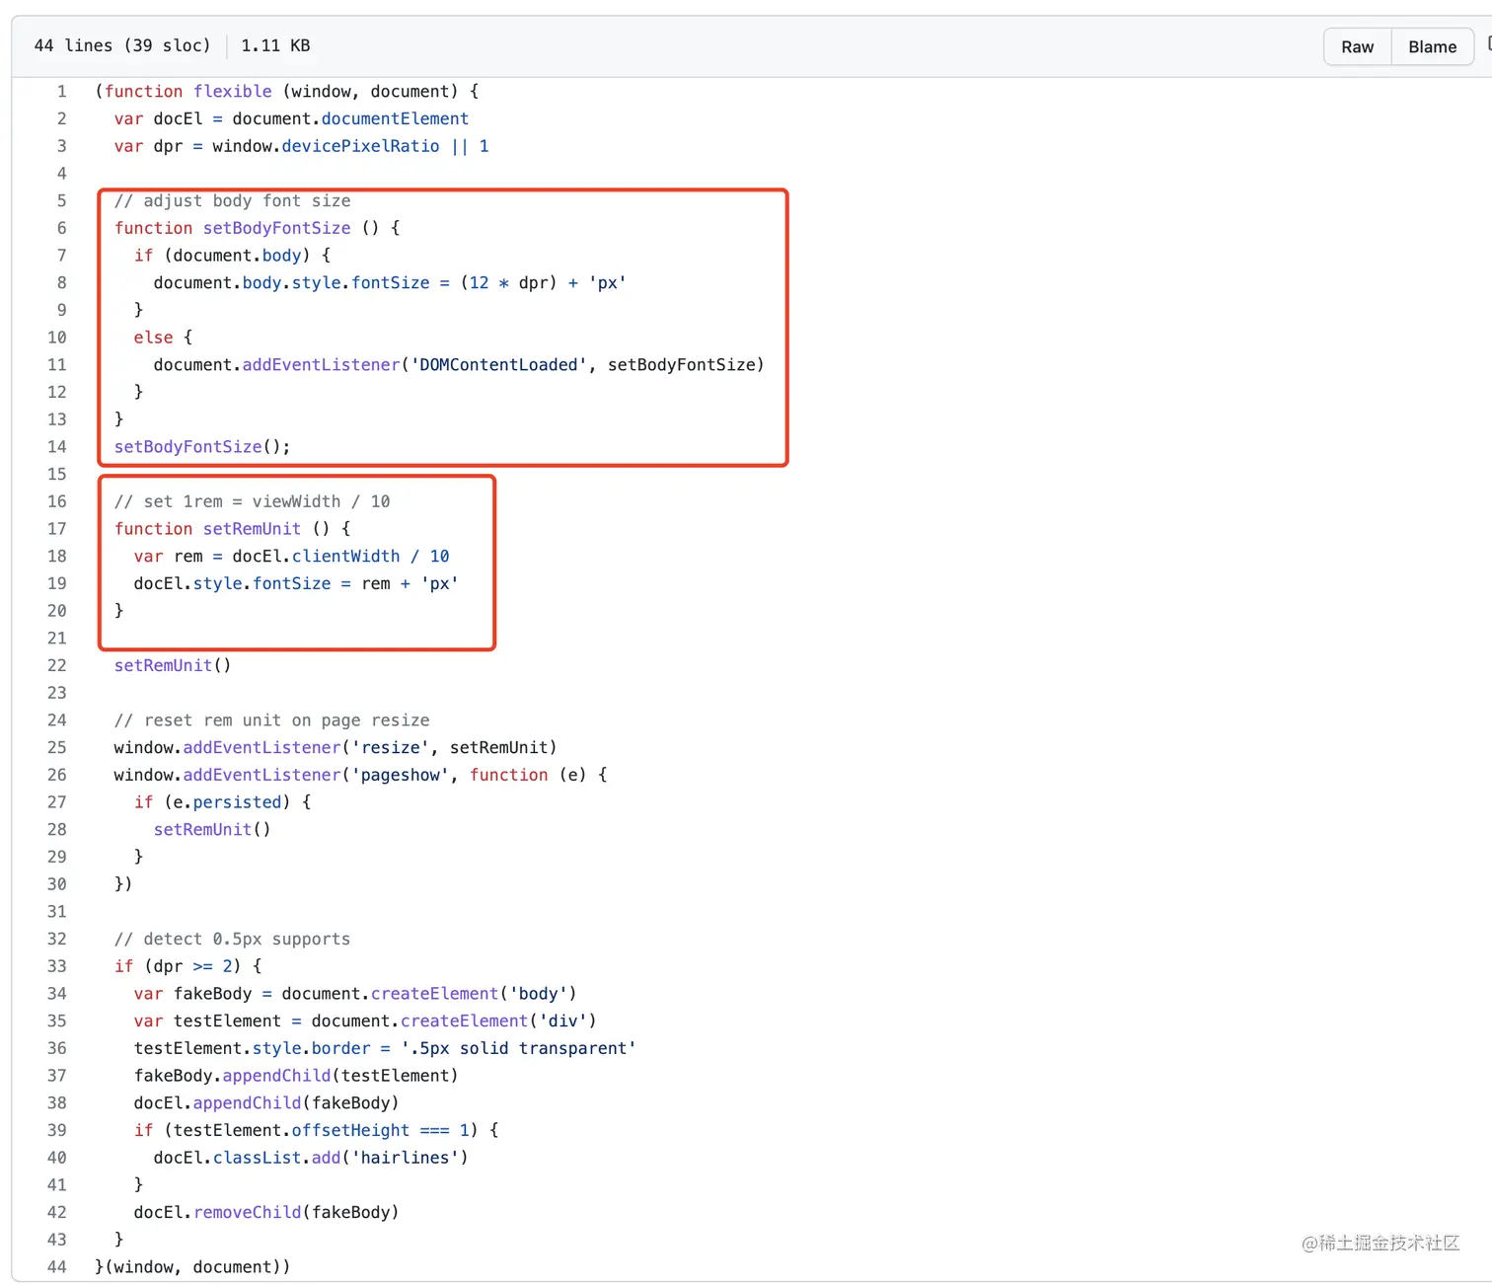
Task: Click the 'flexible' function name
Action: click(x=233, y=91)
